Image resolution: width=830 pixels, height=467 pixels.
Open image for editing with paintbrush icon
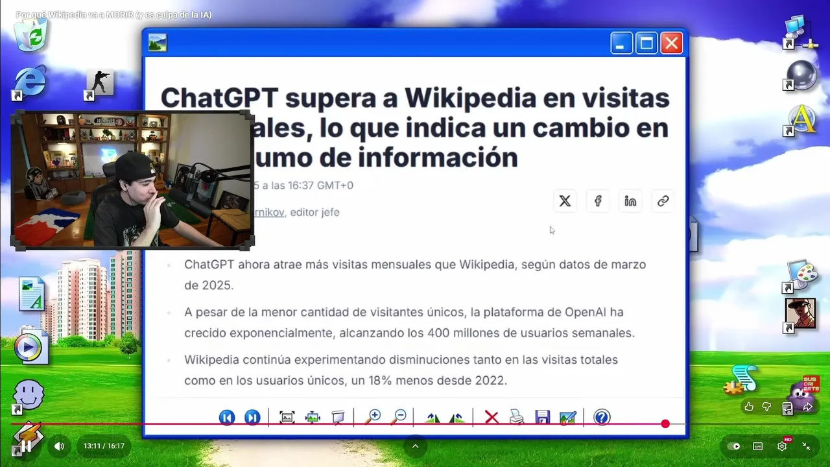[x=567, y=418]
